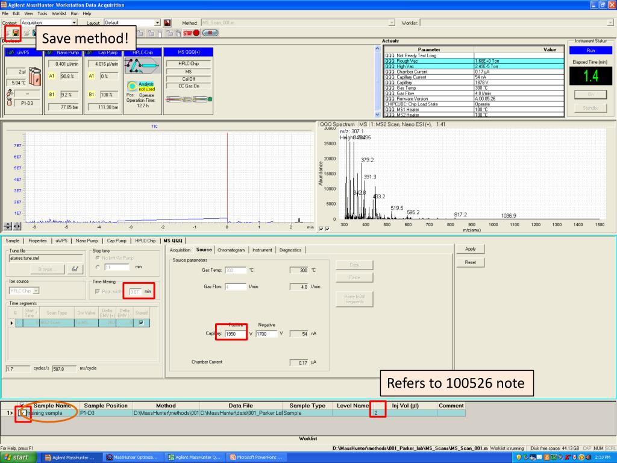Click the single vial icon beside P1-D3
Screen dimensions: 617x463
10,102
